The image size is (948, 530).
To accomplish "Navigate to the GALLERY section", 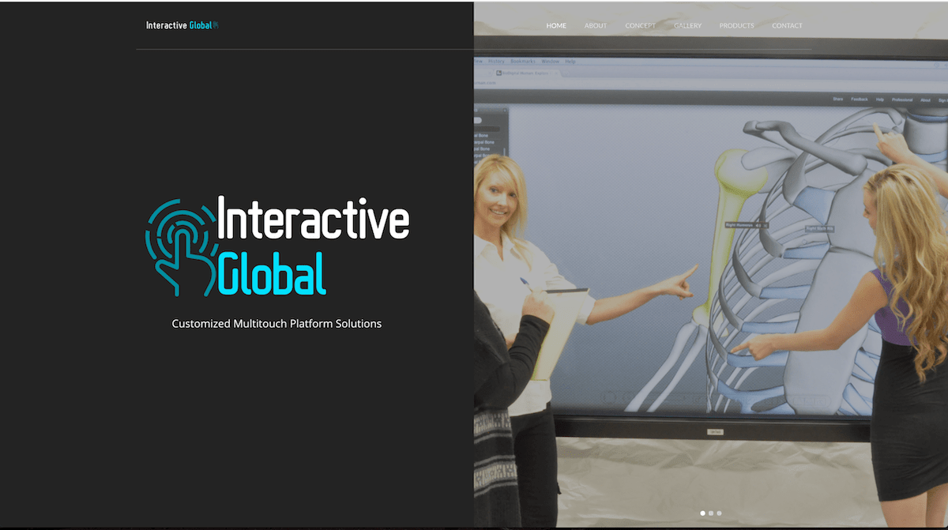I will click(687, 26).
